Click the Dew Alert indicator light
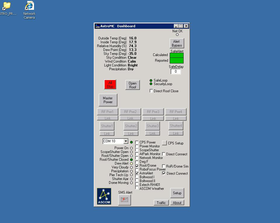The height and width of the screenshot is (223, 280). [x=132, y=163]
